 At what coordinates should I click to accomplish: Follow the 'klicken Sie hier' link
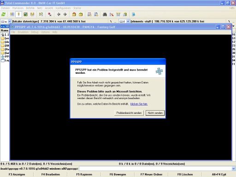139,104
